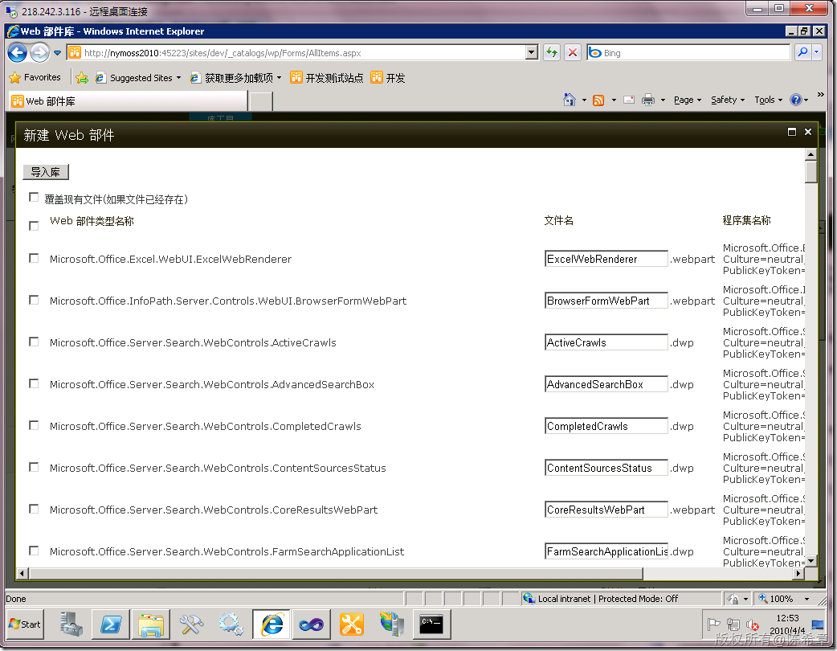This screenshot has width=837, height=651.
Task: Open the hammer and wrench tools taskbar icon
Action: pos(191,624)
